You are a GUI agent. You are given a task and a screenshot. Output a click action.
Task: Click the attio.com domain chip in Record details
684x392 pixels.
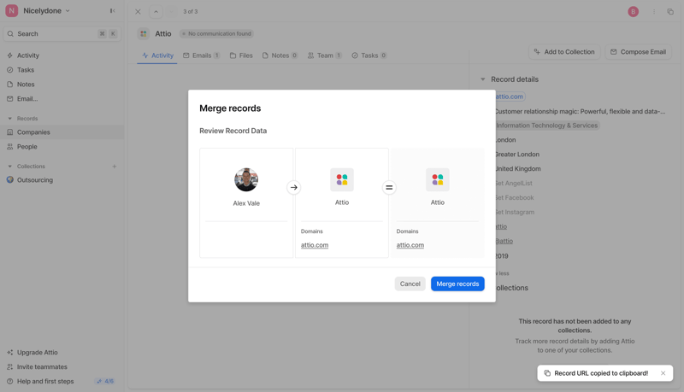pos(510,97)
